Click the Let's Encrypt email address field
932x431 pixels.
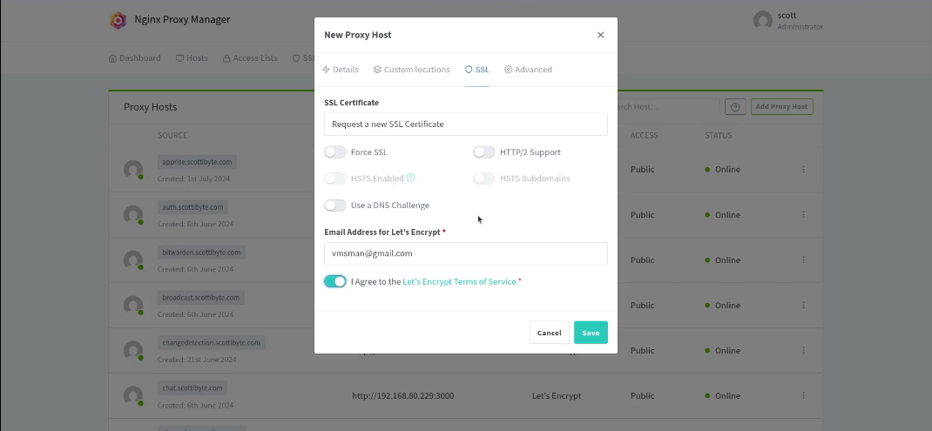pyautogui.click(x=465, y=253)
